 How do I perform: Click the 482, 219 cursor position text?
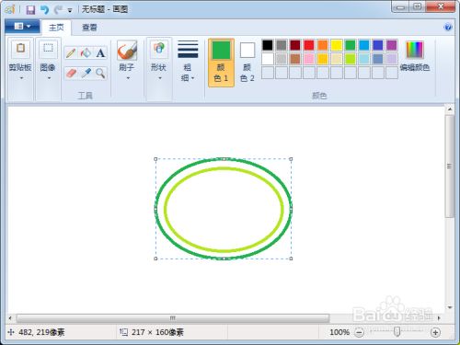point(41,332)
